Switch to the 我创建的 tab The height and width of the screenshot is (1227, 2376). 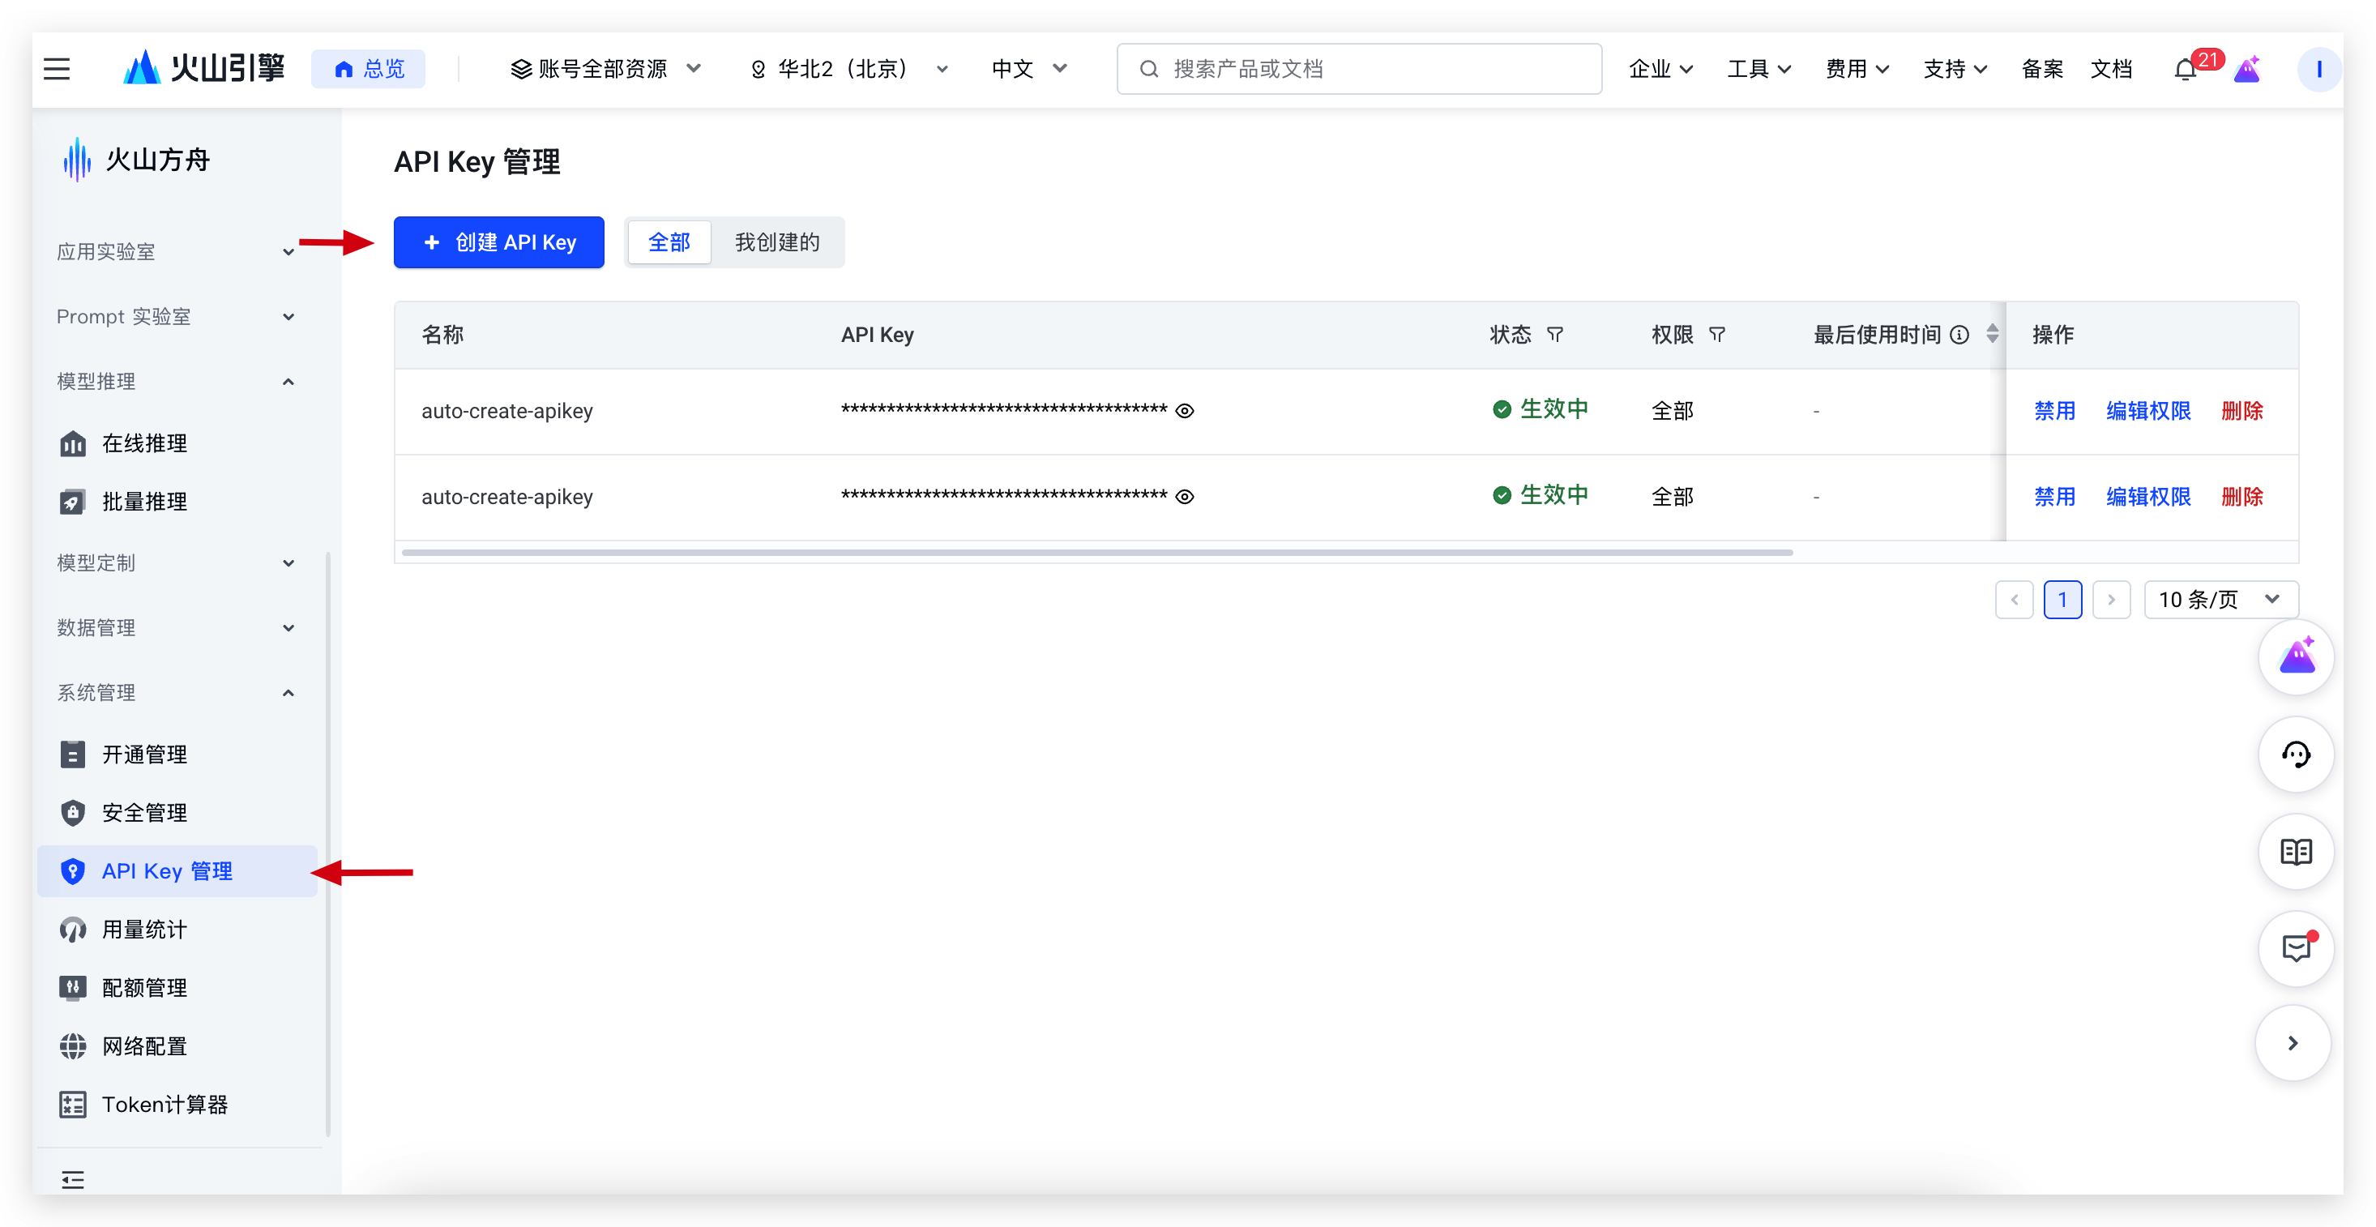[x=776, y=242]
